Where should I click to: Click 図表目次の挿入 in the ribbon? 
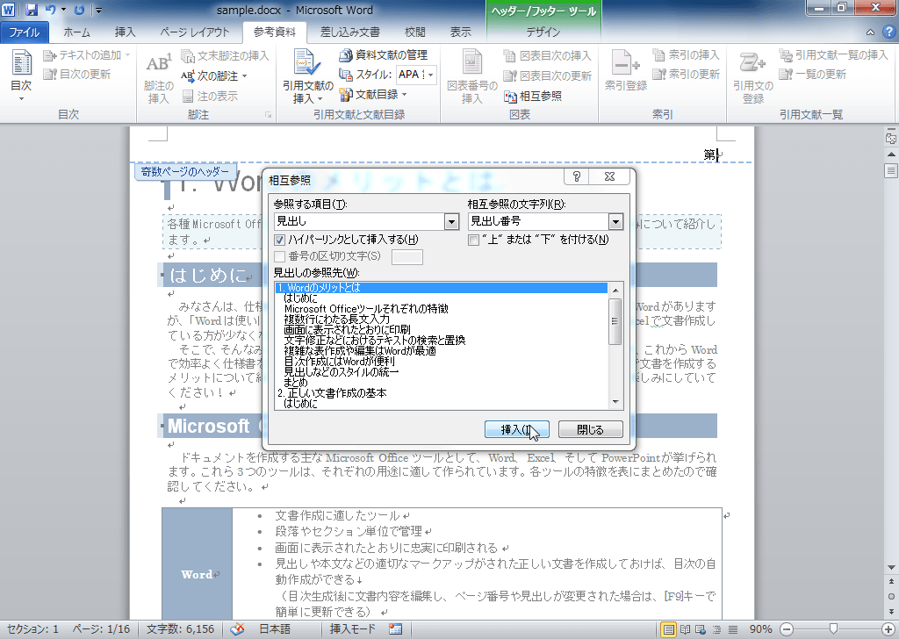point(547,55)
